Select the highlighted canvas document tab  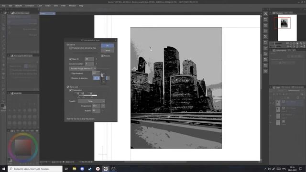coord(47,13)
